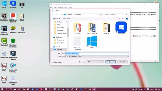Select JGHG folder in navigation pane
The height and width of the screenshot is (91, 162).
point(58,25)
